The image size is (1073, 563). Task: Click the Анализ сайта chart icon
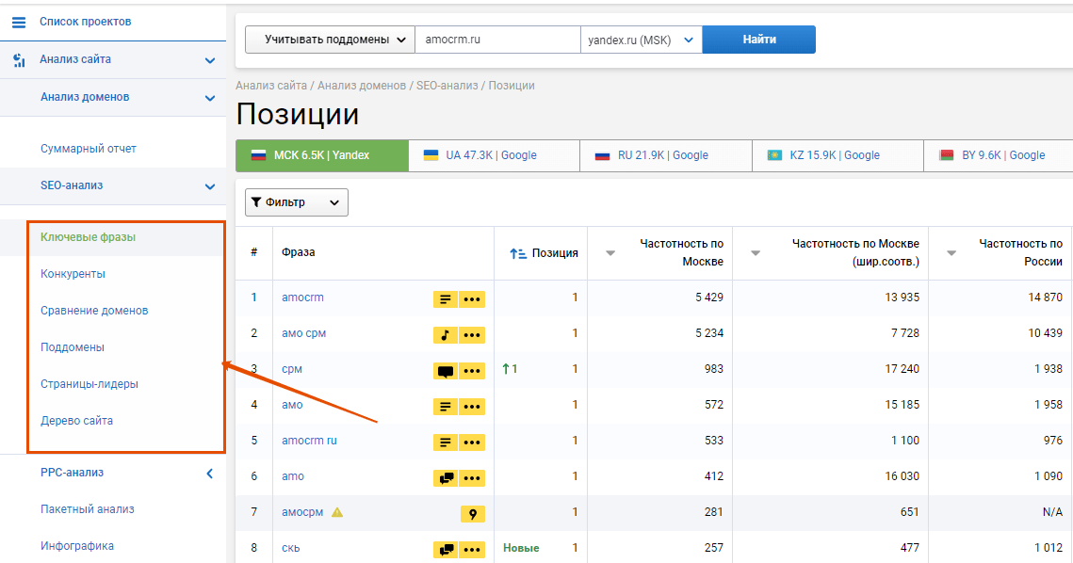click(18, 60)
